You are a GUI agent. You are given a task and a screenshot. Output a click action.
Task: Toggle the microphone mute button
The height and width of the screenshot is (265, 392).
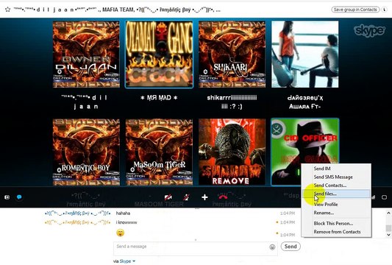(x=186, y=197)
